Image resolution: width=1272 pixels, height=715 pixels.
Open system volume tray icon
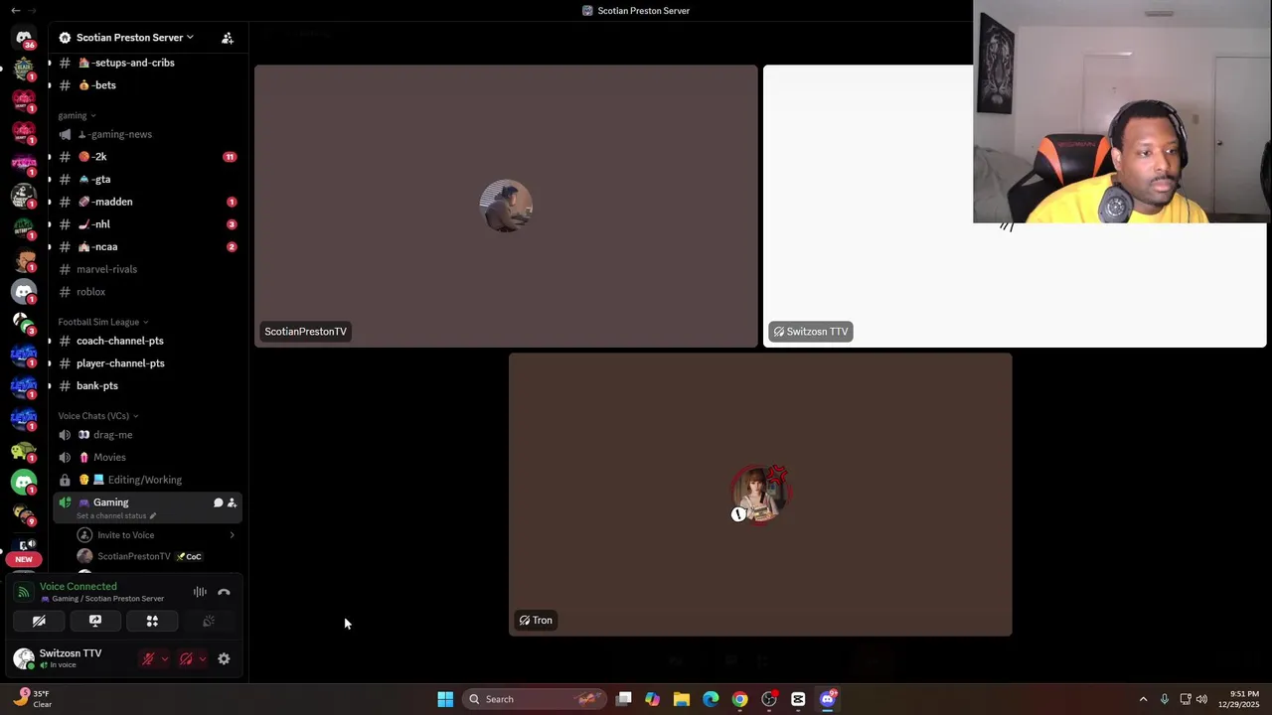click(1202, 699)
